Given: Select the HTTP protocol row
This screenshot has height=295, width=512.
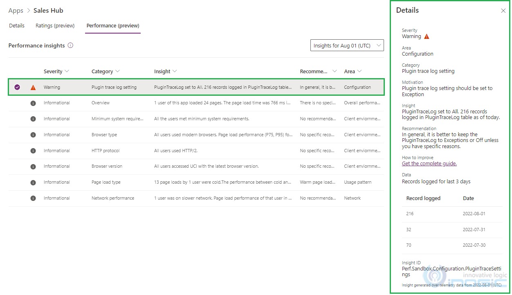Looking at the screenshot, I should point(196,151).
